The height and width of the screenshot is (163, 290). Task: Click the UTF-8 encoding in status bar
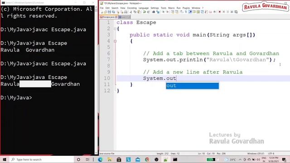click(x=271, y=153)
